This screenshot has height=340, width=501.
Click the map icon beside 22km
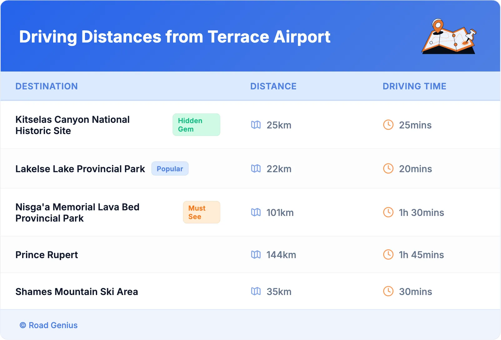coord(256,169)
